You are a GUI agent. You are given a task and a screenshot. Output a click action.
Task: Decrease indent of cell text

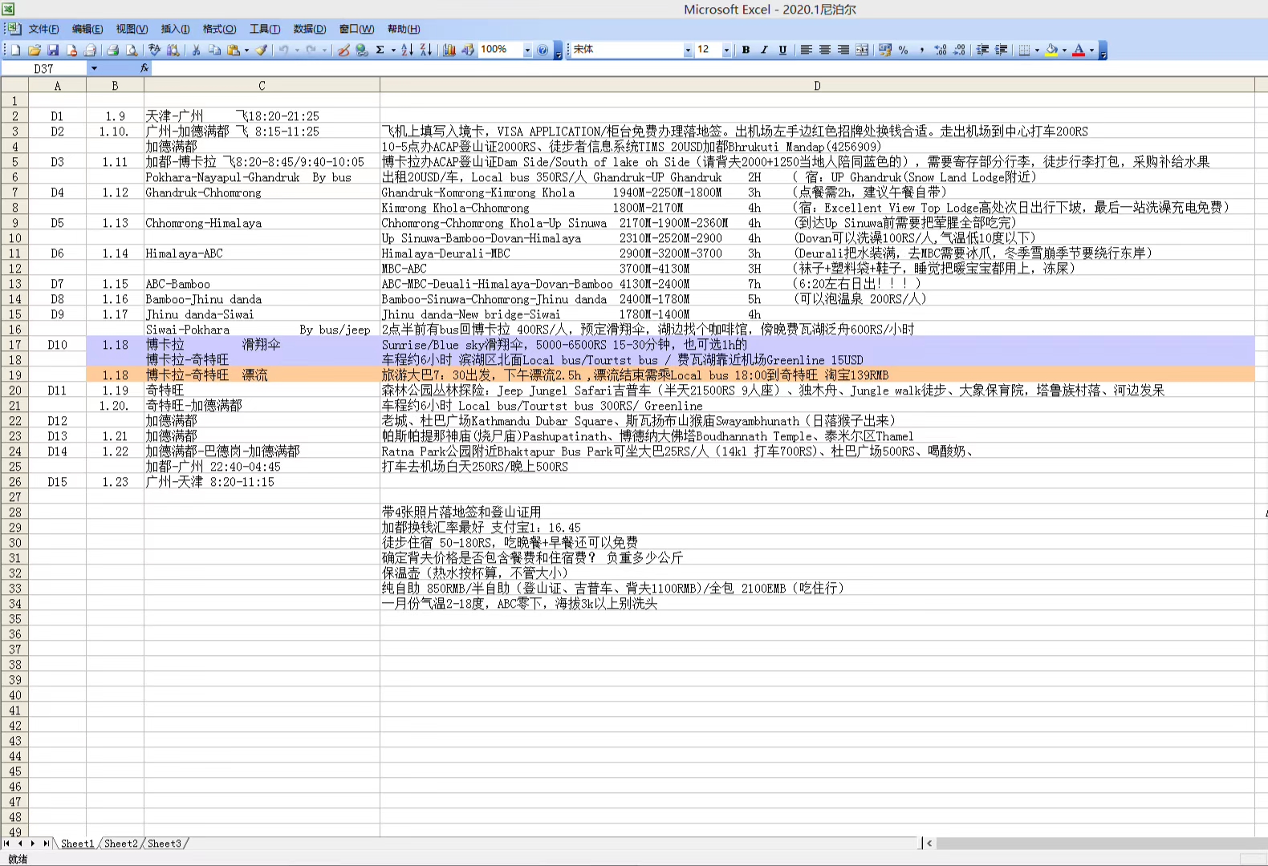point(982,50)
